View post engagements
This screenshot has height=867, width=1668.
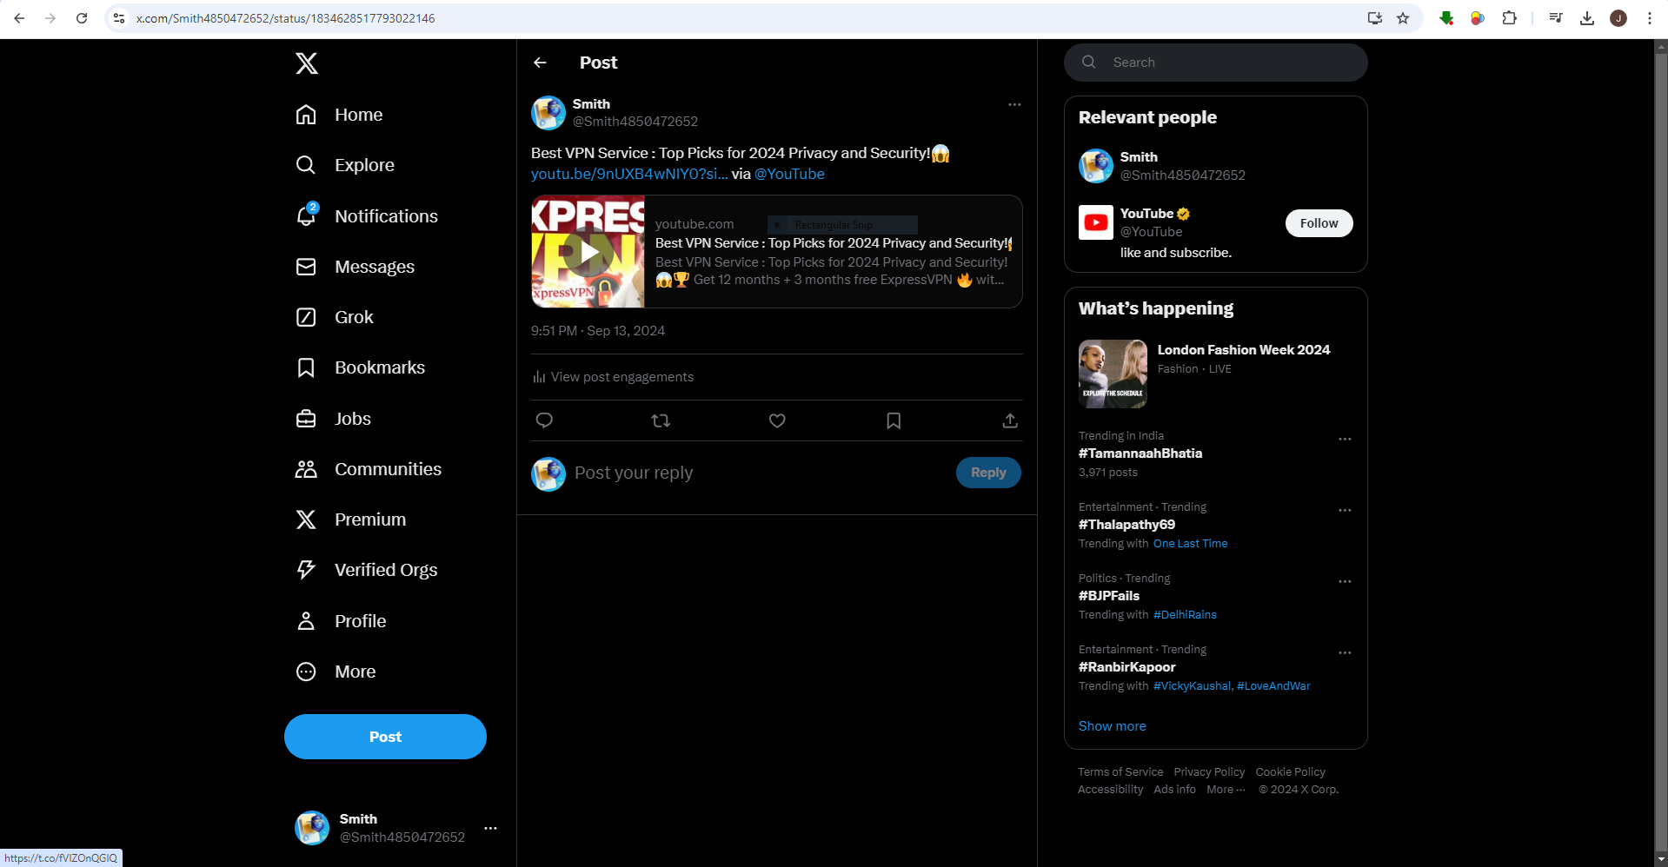pyautogui.click(x=613, y=377)
